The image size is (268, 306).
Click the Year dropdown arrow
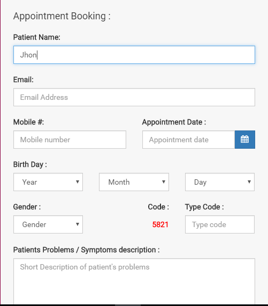[x=78, y=182]
